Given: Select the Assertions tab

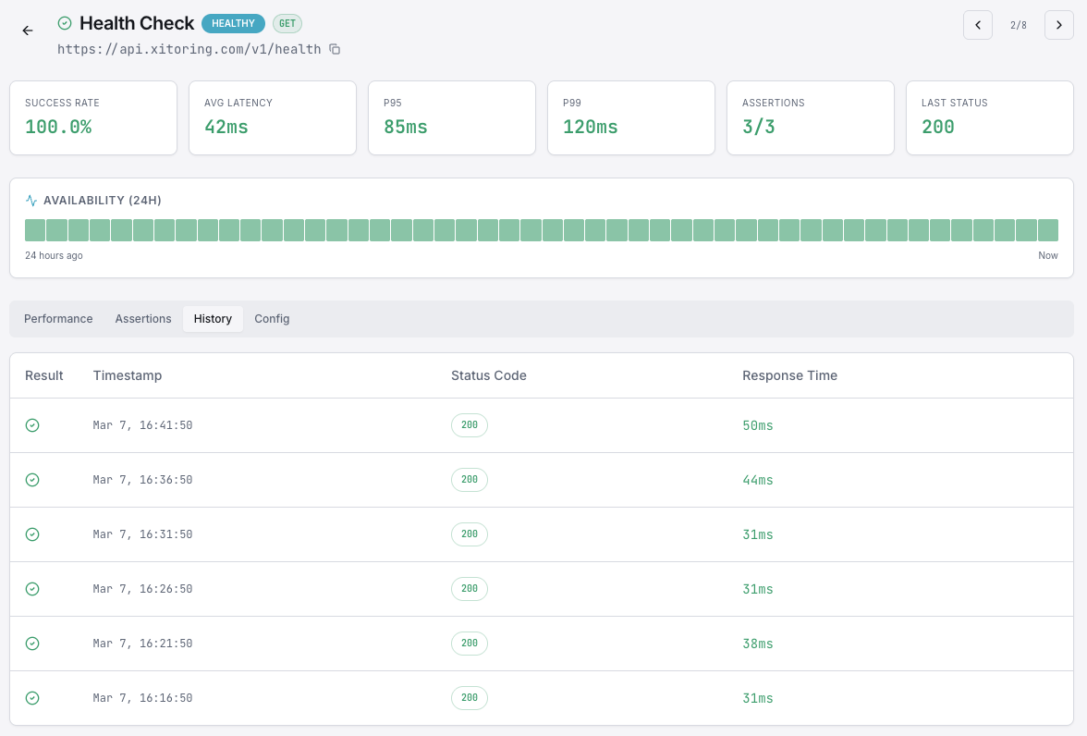Looking at the screenshot, I should 143,318.
